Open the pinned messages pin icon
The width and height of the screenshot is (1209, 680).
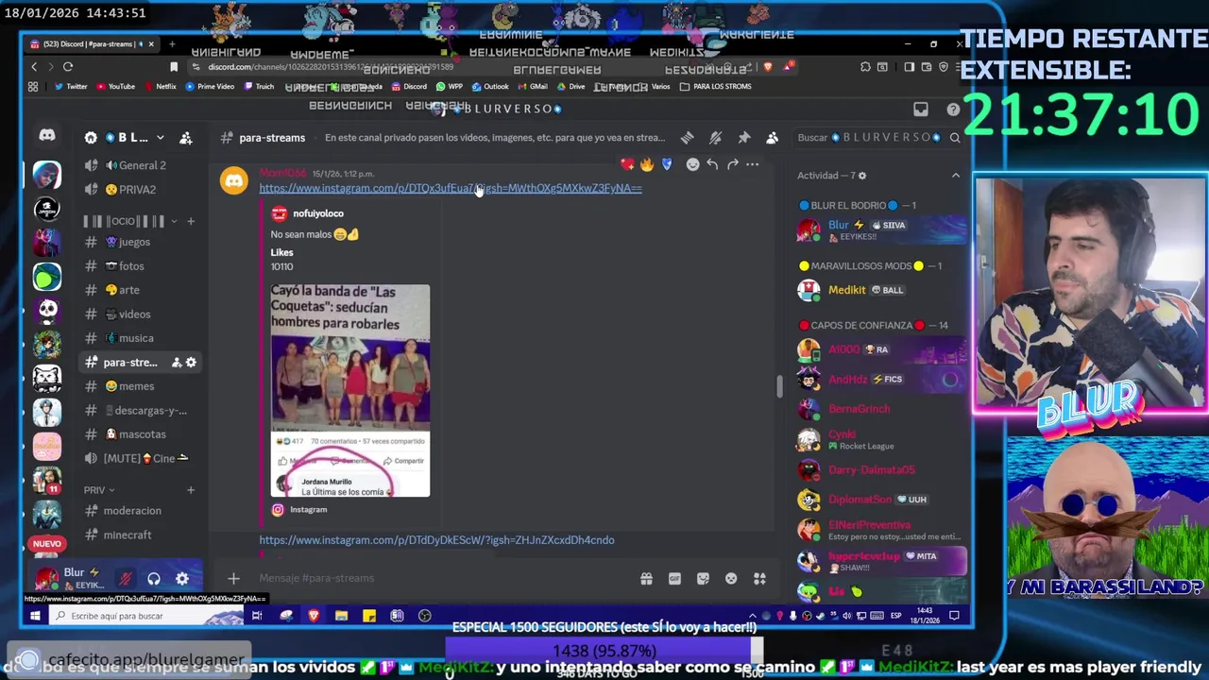click(x=744, y=138)
